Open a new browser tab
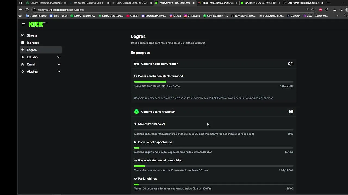This screenshot has width=348, height=195. [x=328, y=3]
